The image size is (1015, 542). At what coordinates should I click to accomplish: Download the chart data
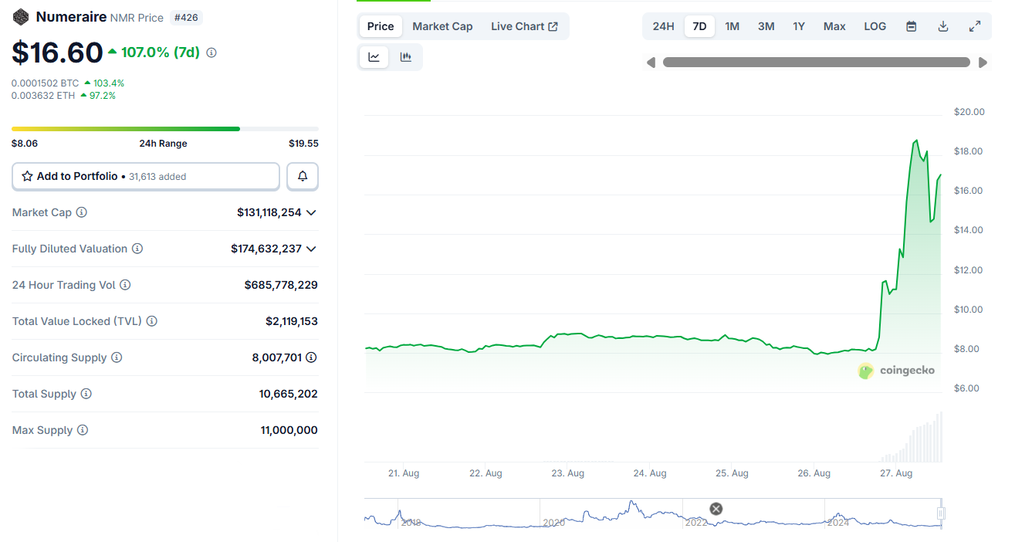click(x=943, y=26)
